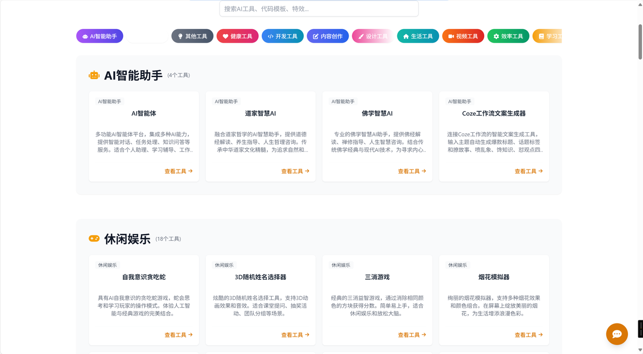Image resolution: width=643 pixels, height=354 pixels.
Task: Click the lightbulb icon on 其他工具
Action: pyautogui.click(x=180, y=37)
